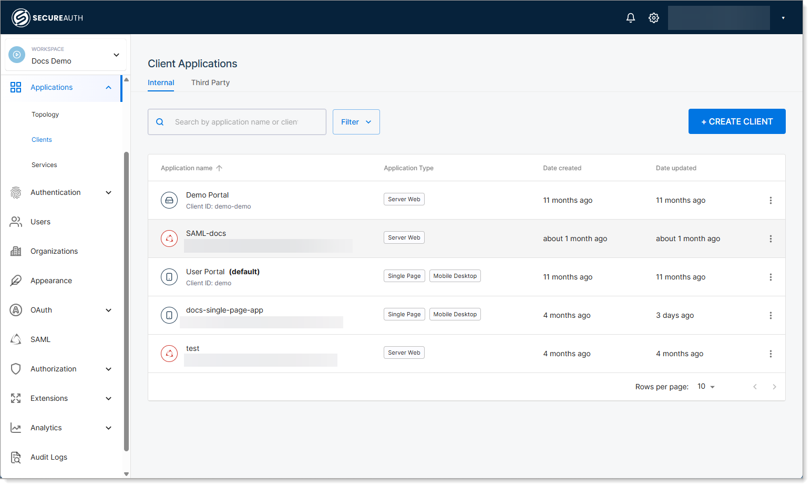This screenshot has width=811, height=487.
Task: Open Topology in the sidebar
Action: 45,115
